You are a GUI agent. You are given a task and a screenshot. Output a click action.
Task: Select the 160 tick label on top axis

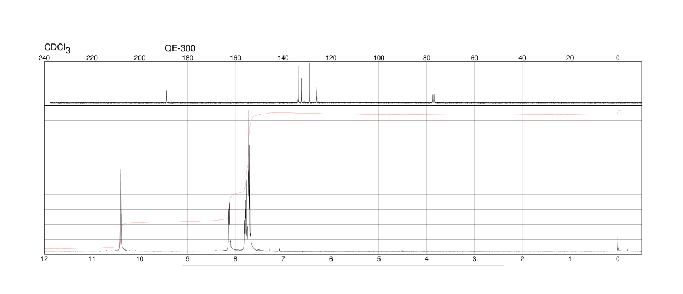[x=235, y=58]
